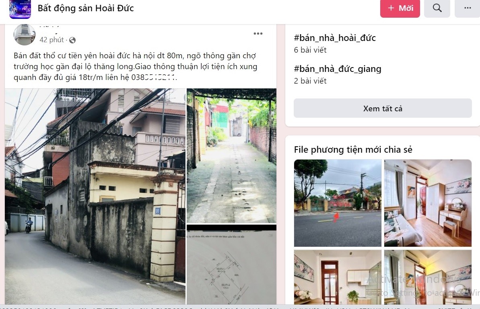
Task: Open the post options three-dot menu
Action: pos(258,34)
